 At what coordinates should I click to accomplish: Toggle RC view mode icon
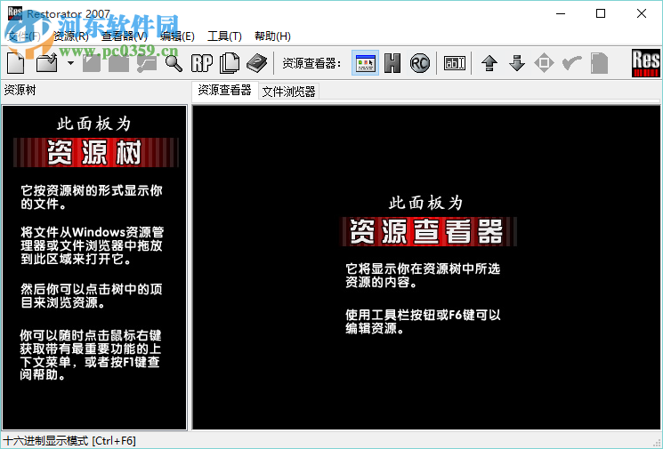(x=419, y=63)
